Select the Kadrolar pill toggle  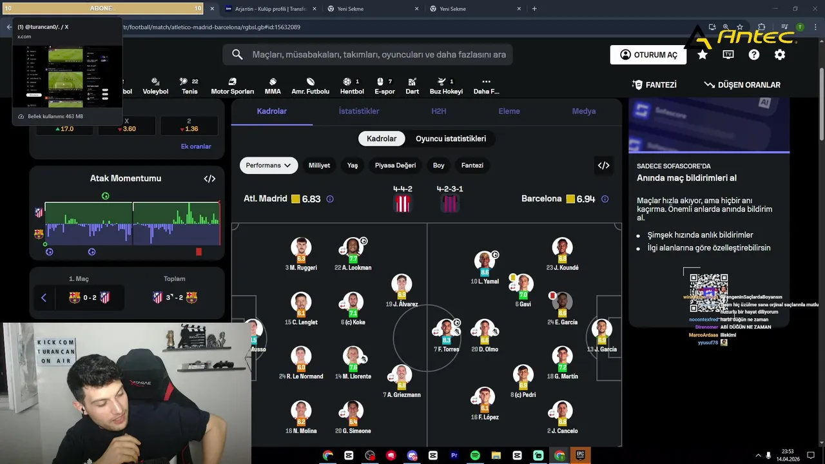pyautogui.click(x=382, y=139)
